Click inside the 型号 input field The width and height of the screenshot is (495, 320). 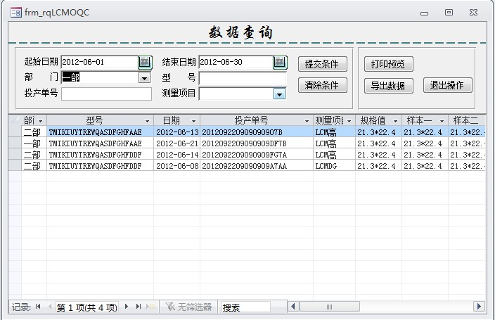tap(243, 78)
